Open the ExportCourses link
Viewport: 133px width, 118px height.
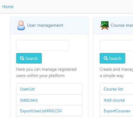(117, 111)
